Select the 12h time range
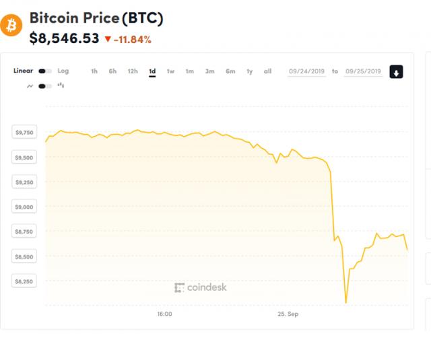 133,71
